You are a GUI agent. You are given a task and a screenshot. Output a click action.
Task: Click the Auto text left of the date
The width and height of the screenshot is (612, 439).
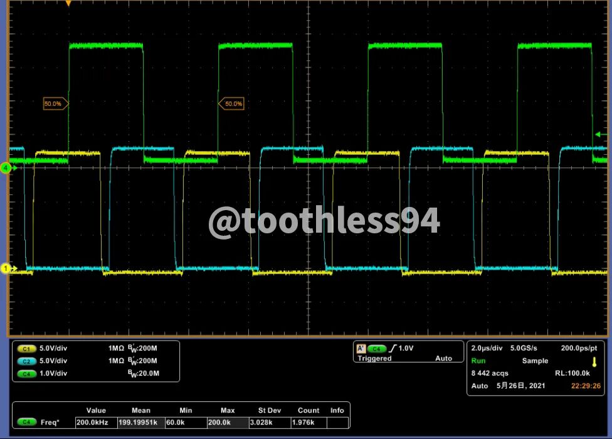pyautogui.click(x=480, y=386)
